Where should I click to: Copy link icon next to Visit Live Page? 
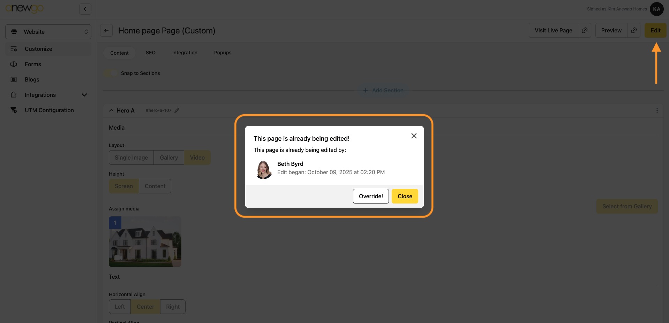[x=585, y=30]
